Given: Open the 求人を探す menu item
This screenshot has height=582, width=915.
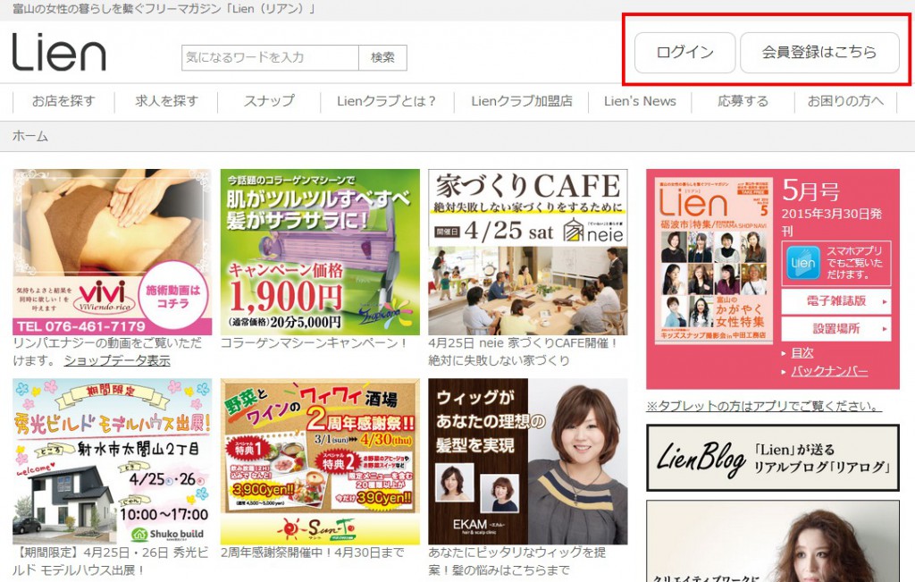Looking at the screenshot, I should 167,102.
